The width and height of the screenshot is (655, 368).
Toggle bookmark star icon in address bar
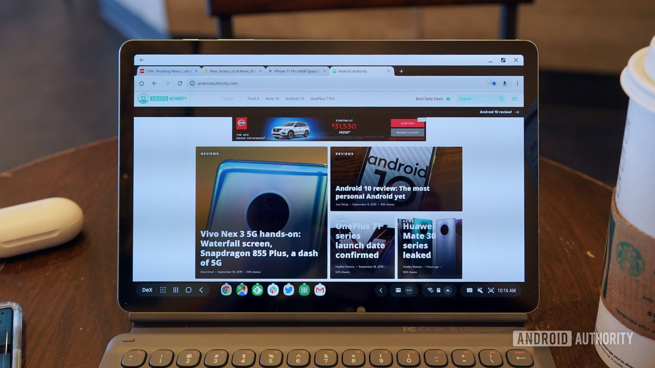pyautogui.click(x=494, y=83)
